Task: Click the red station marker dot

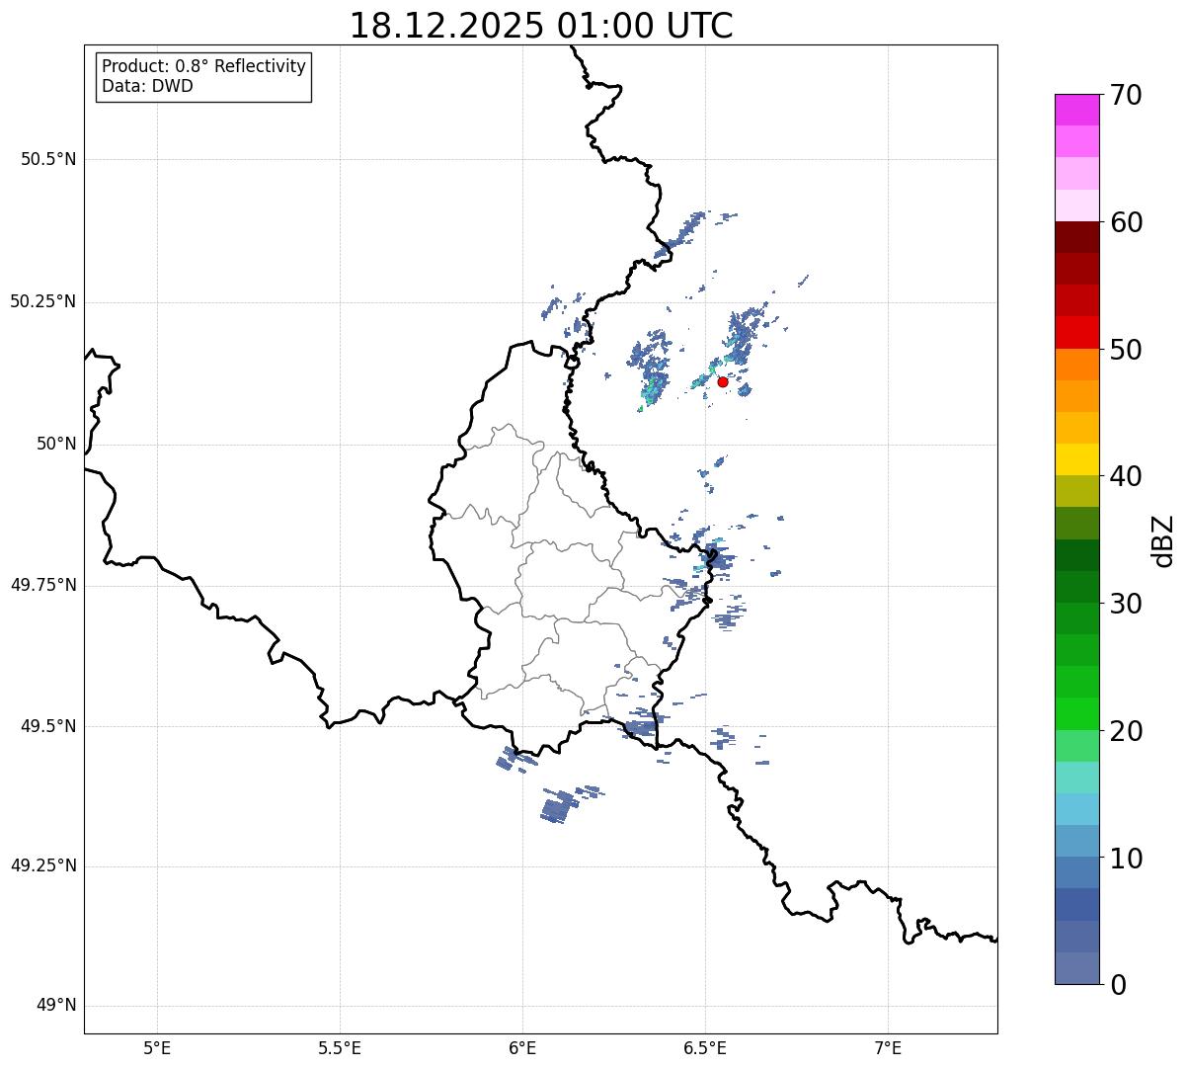Action: click(x=723, y=381)
